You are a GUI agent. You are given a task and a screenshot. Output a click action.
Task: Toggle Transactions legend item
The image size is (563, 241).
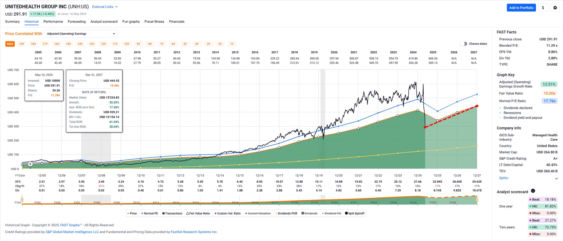[x=172, y=213]
